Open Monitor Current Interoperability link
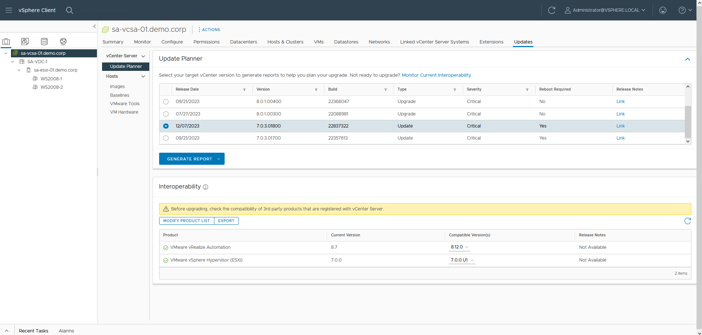 click(x=436, y=75)
